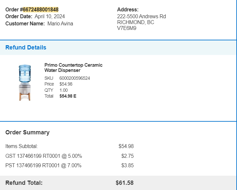Click the GST amount $2.75

click(127, 156)
